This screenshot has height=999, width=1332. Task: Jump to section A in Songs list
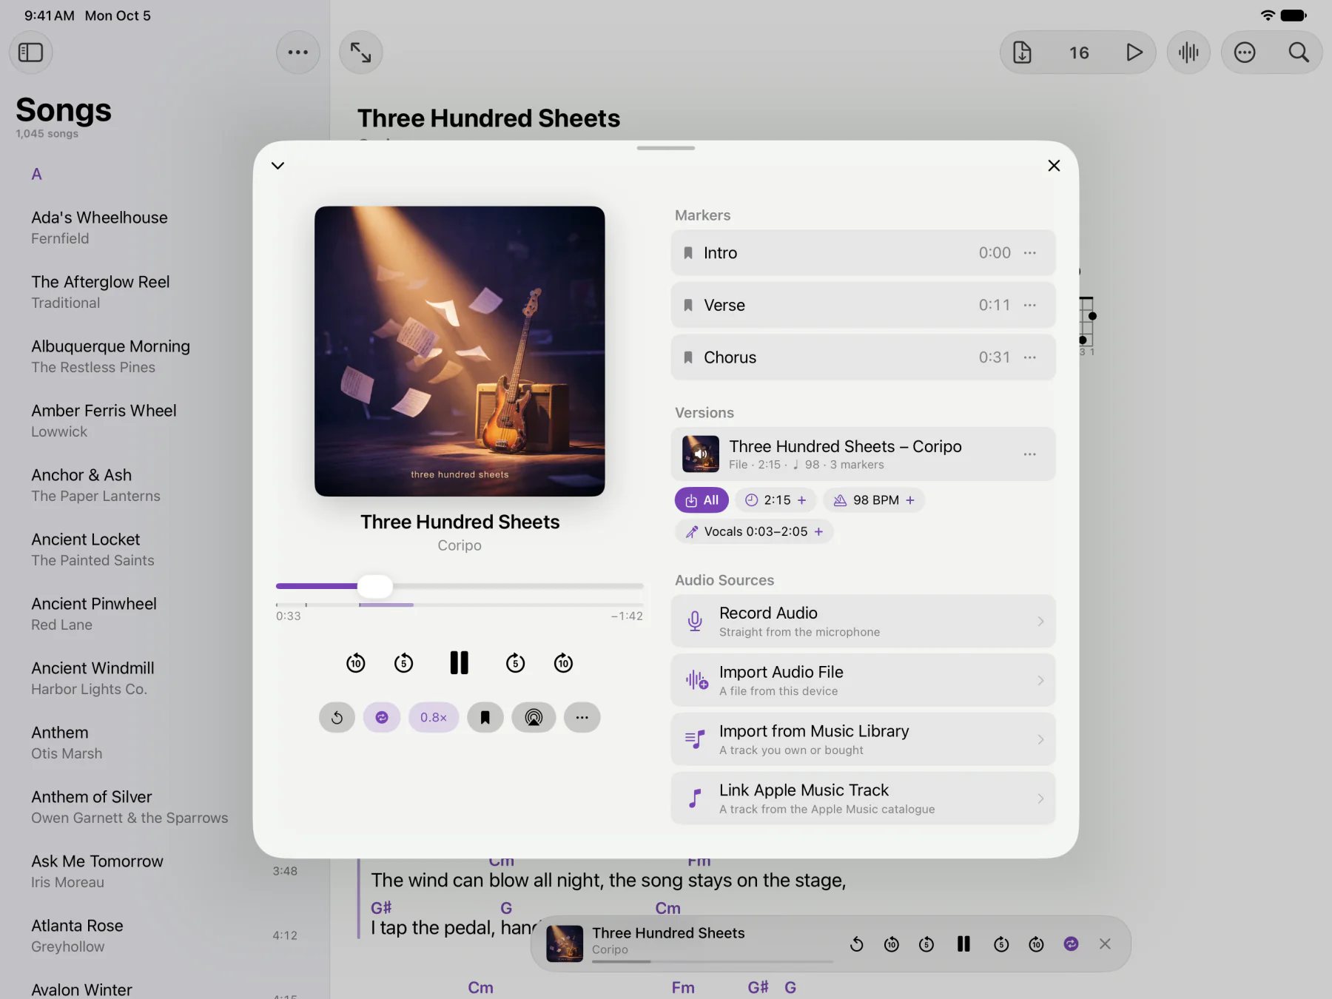(x=36, y=175)
